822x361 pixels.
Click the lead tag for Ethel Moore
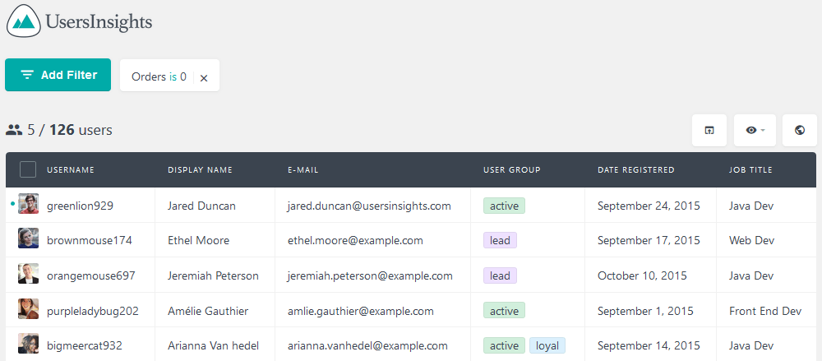point(500,240)
